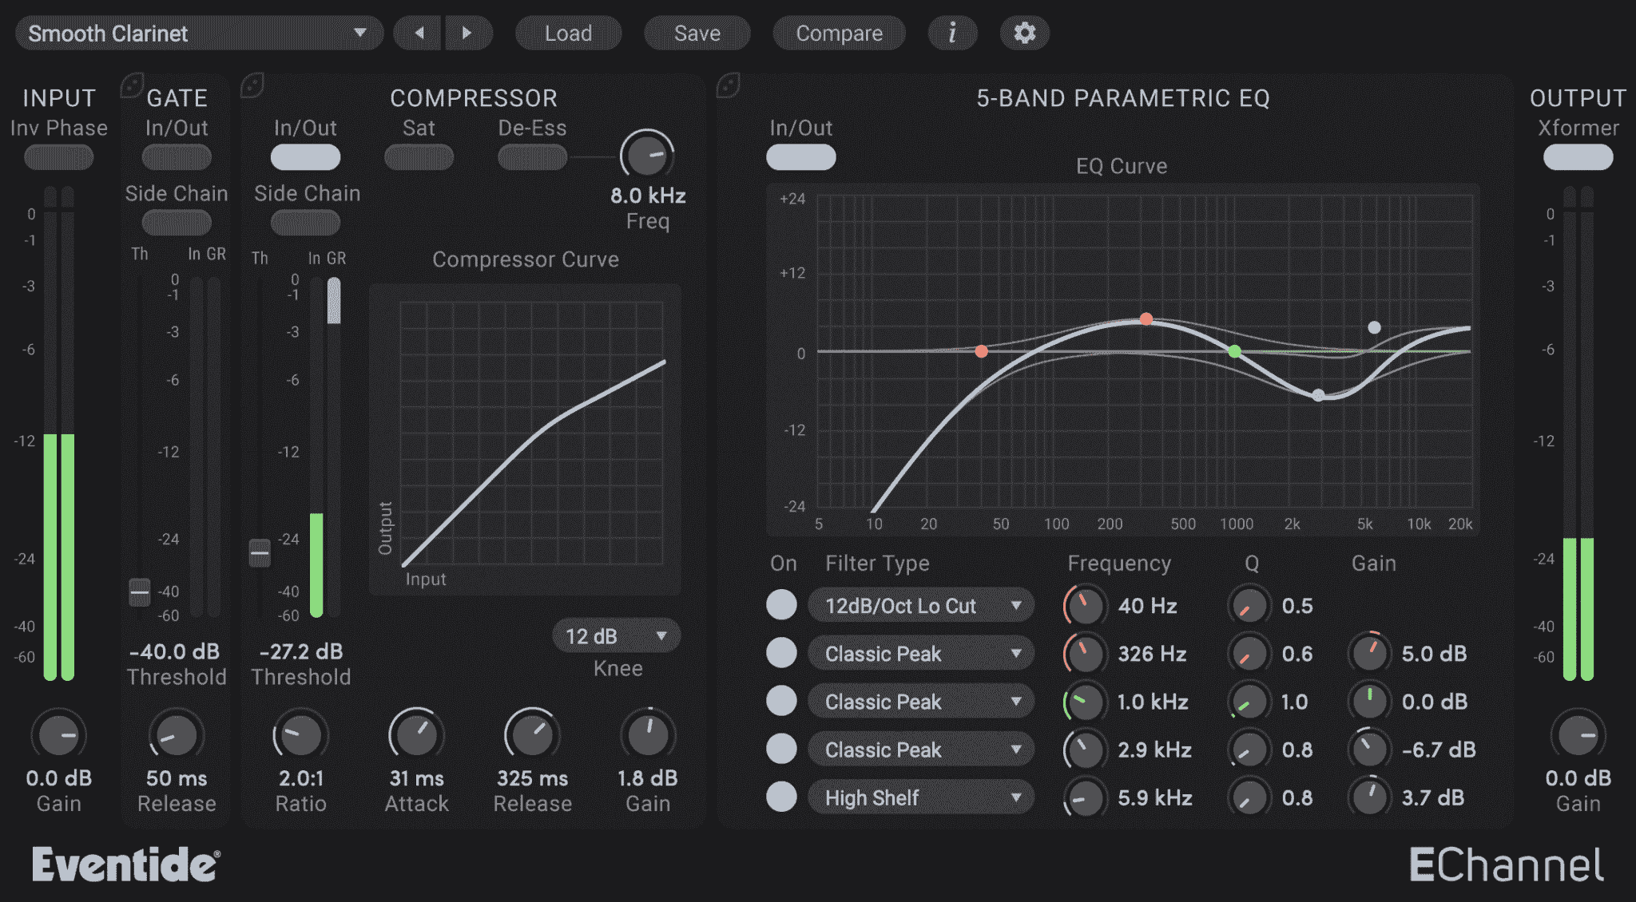Open the Smooth Clarinet preset dropdown
This screenshot has height=902, width=1636.
(x=198, y=33)
